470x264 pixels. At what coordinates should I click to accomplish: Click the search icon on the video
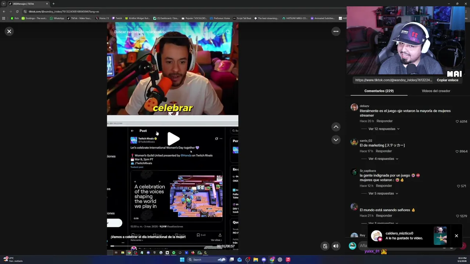click(228, 32)
